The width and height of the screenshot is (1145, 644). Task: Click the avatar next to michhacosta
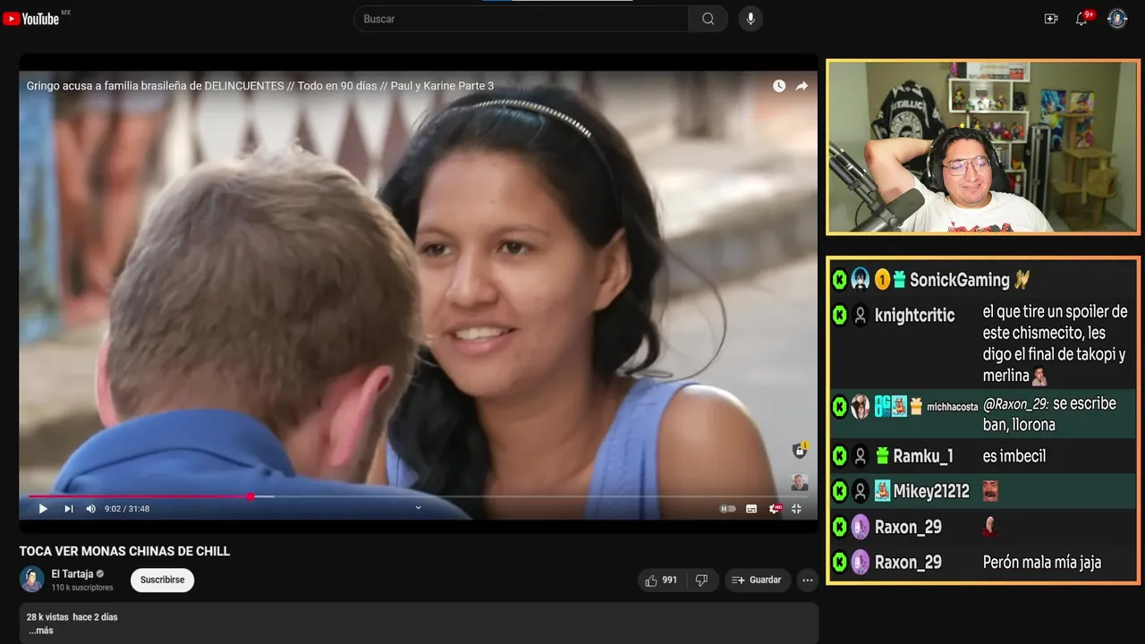click(x=861, y=407)
